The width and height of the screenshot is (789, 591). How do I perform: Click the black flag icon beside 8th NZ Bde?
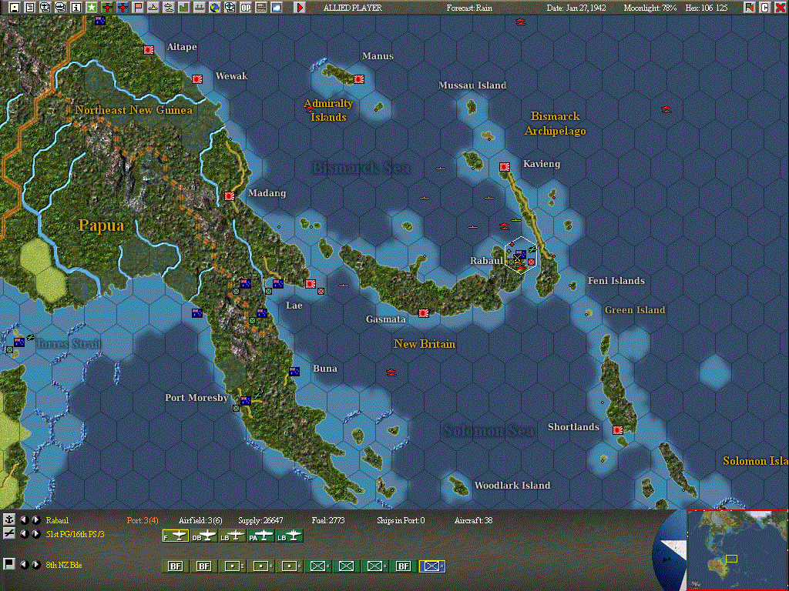8,564
